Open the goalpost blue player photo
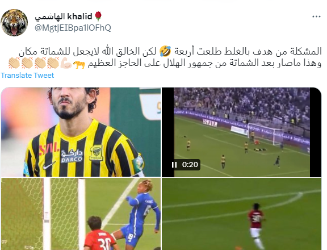 click(x=81, y=214)
